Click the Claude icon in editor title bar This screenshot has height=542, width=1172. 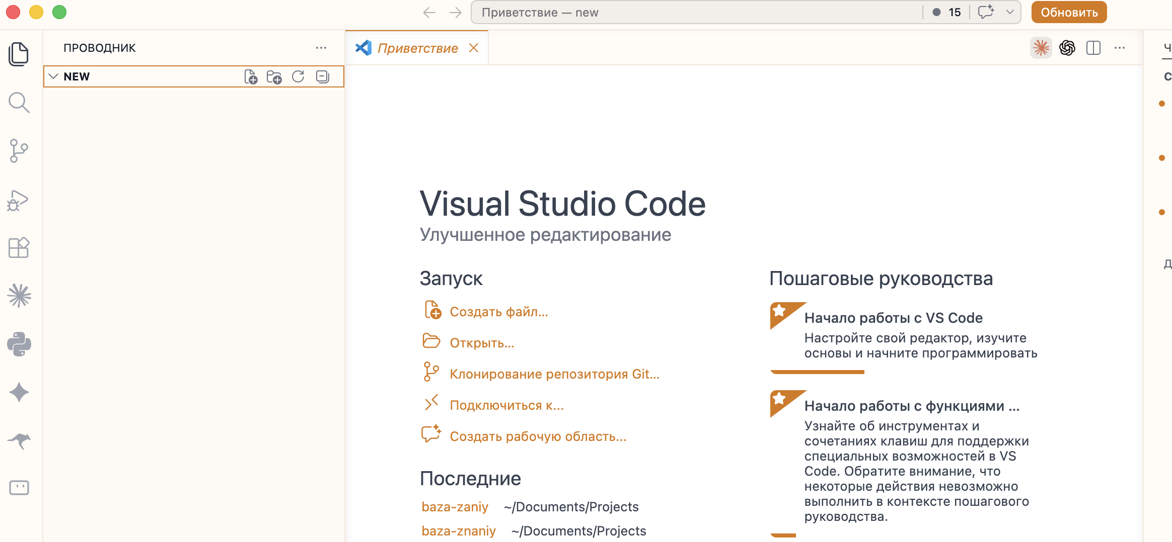1041,48
